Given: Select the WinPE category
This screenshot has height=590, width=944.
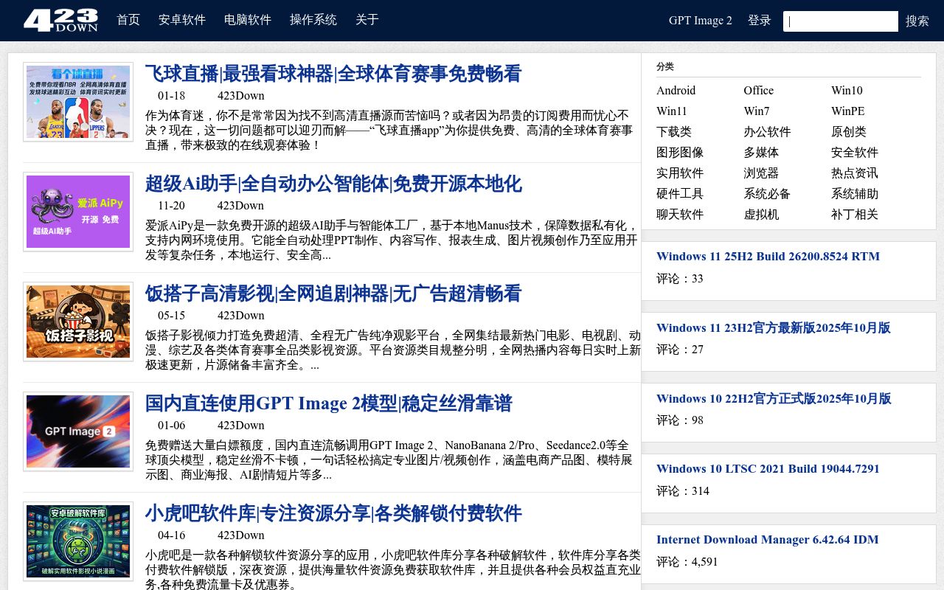Looking at the screenshot, I should pos(848,111).
